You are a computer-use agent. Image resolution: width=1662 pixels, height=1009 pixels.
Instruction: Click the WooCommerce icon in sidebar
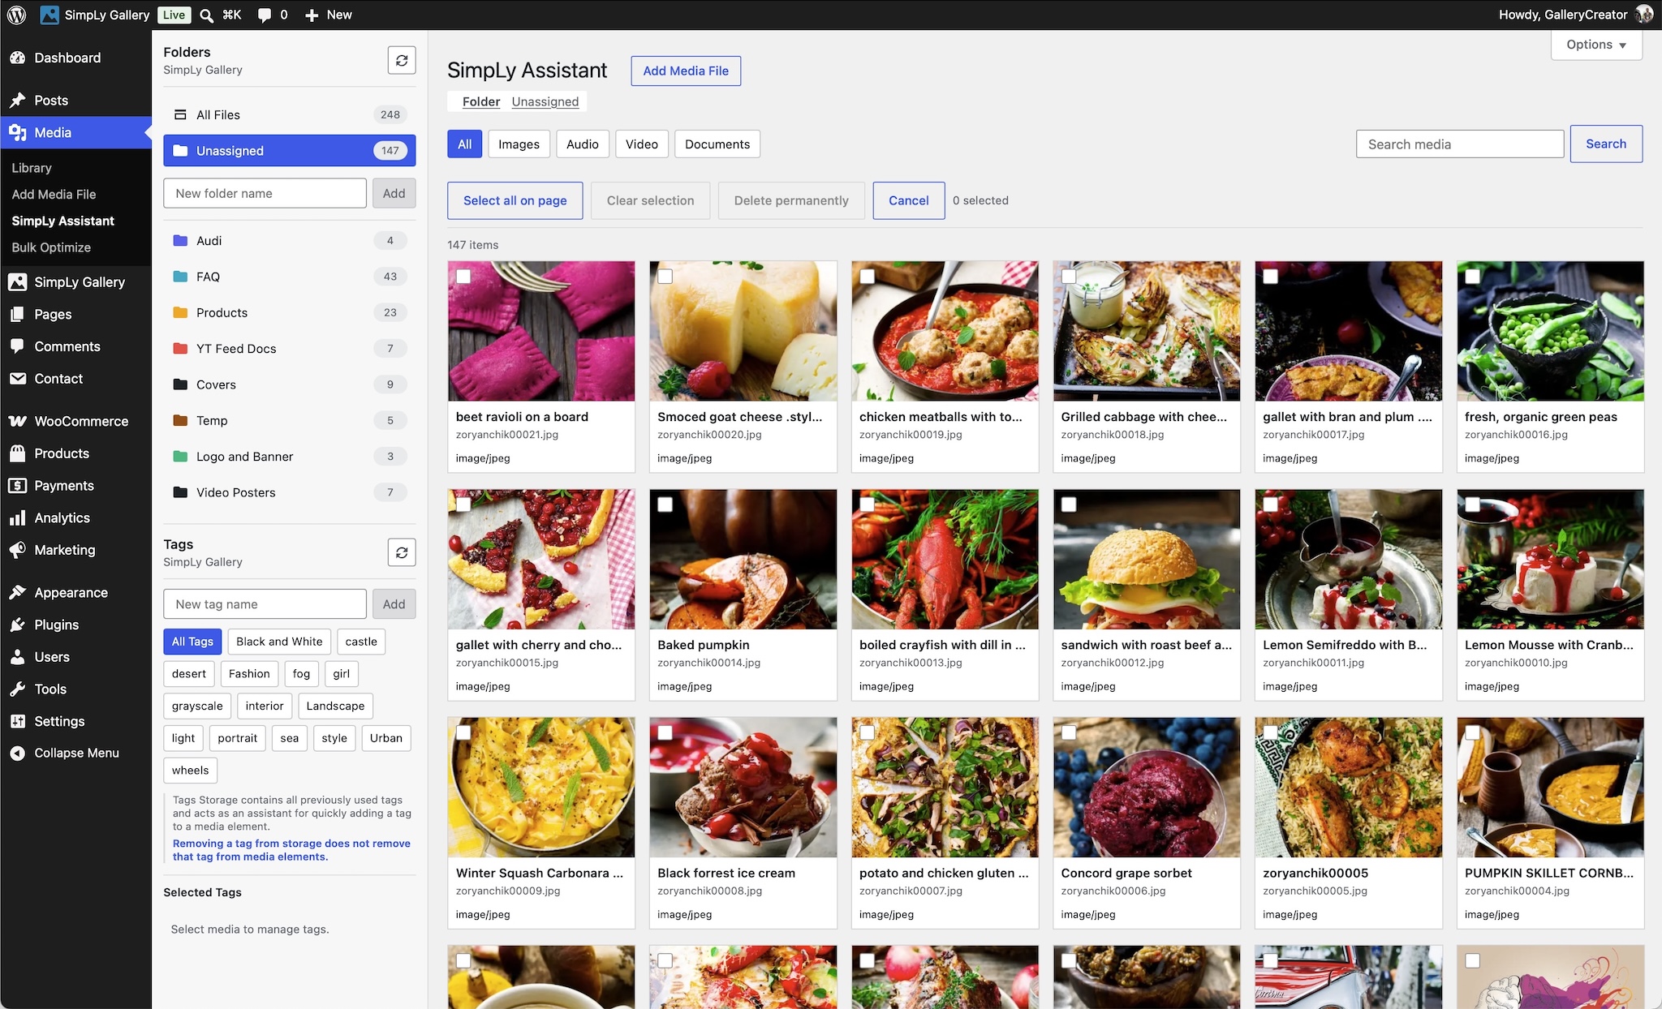(x=18, y=421)
